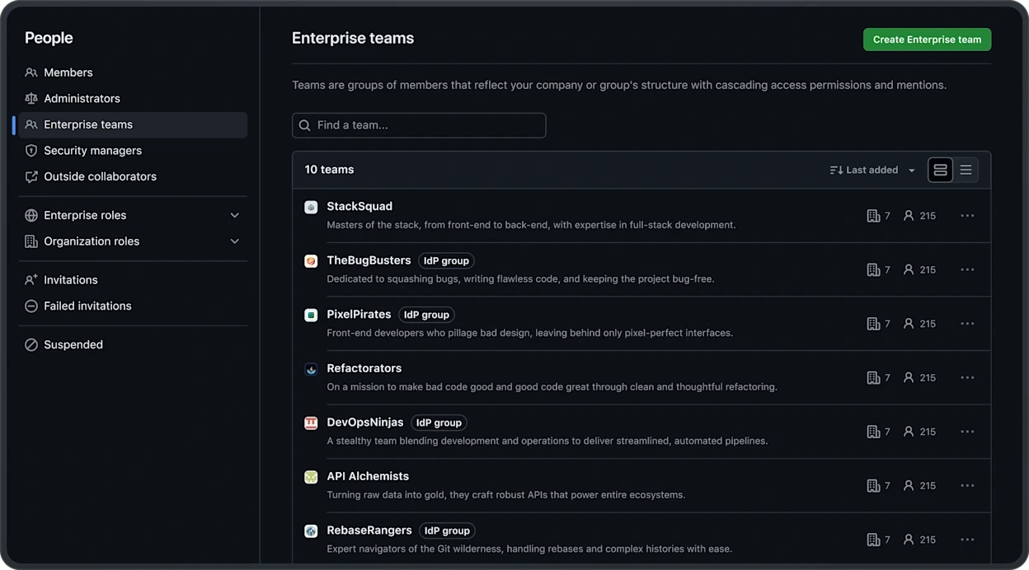The height and width of the screenshot is (570, 1029).
Task: Open Failed invitations in the sidebar
Action: point(133,306)
